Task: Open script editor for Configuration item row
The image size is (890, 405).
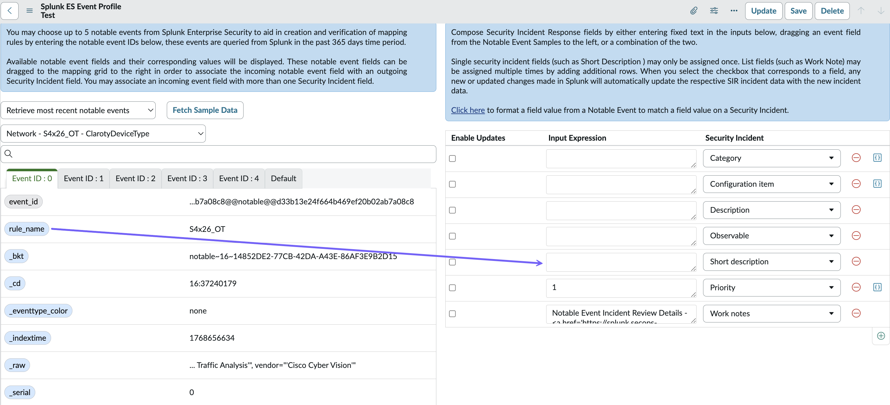Action: point(877,184)
